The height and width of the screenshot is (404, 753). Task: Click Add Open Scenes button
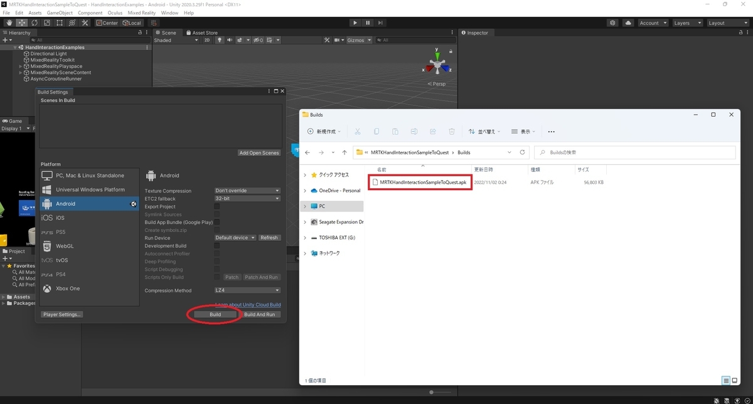259,153
